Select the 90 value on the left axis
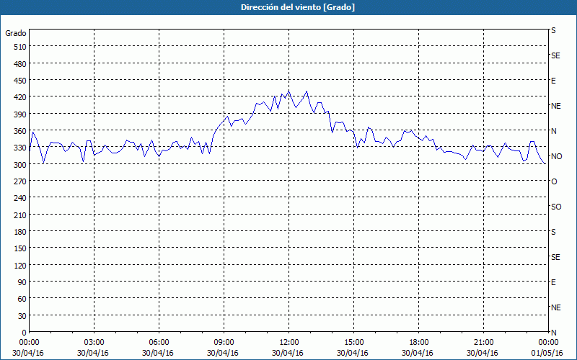The image size is (577, 360). 22,282
